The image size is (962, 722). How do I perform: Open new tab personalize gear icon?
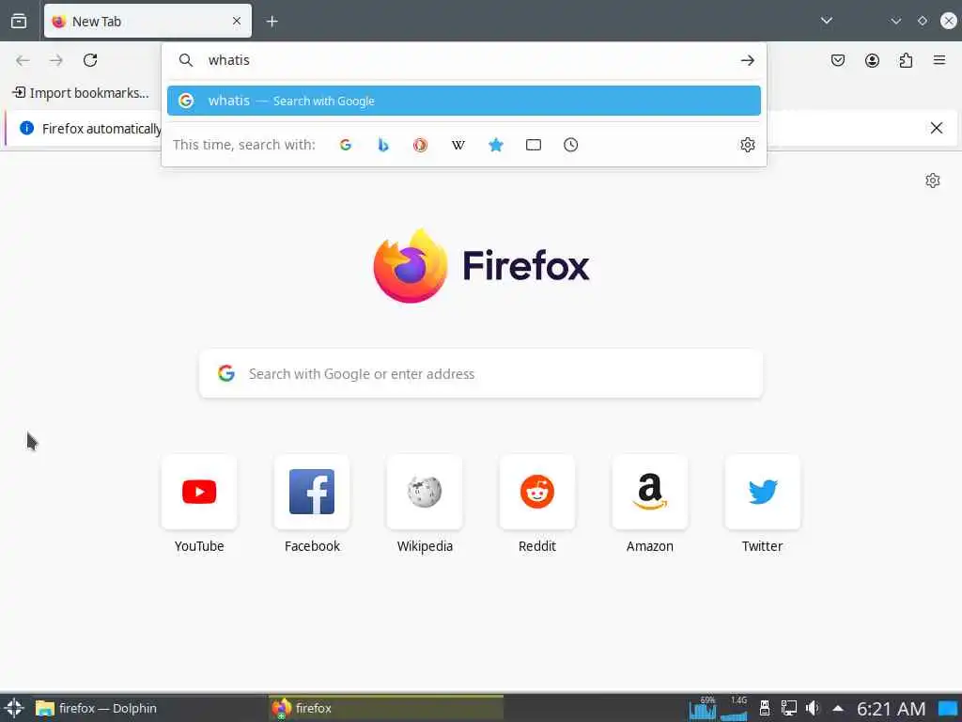pos(933,180)
